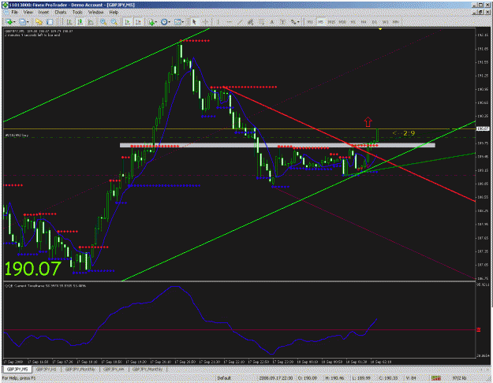Open the View menu
Image resolution: width=493 pixels, height=383 pixels.
[x=28, y=13]
